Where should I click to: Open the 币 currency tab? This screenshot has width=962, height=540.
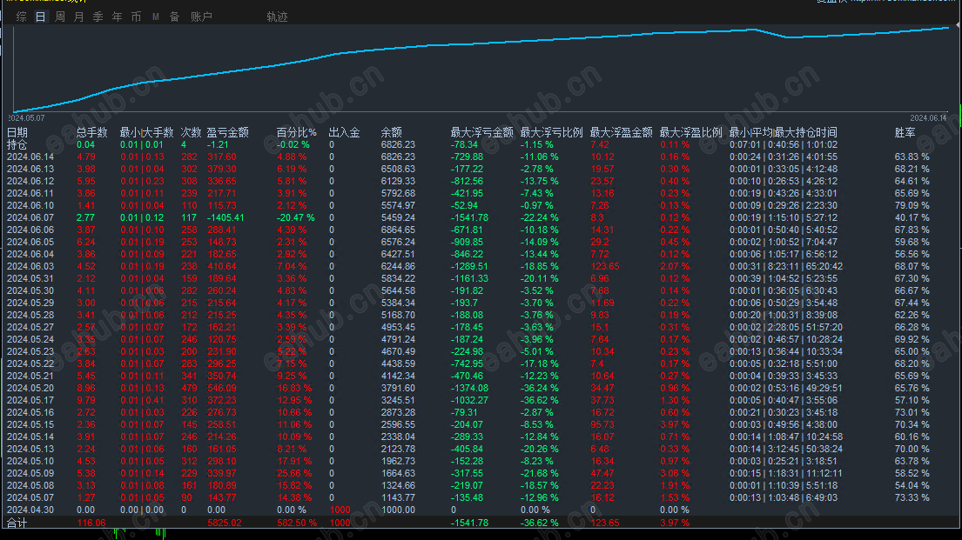(x=136, y=17)
